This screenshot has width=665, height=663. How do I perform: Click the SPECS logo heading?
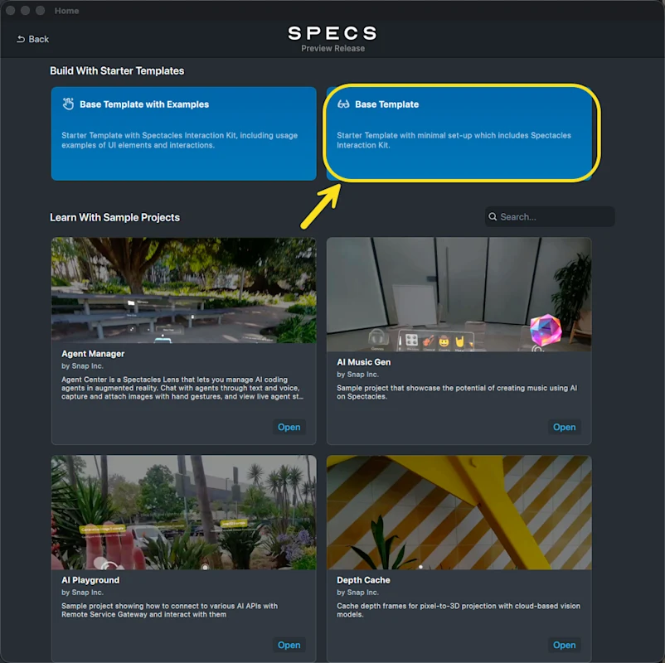pos(332,33)
